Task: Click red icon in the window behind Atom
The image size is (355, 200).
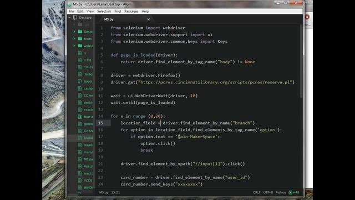Action: coord(307,17)
